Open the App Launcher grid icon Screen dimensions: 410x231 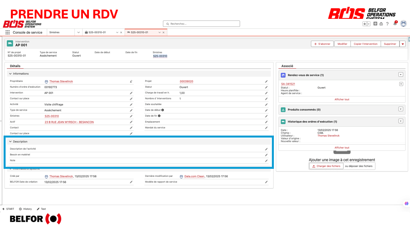(8, 32)
